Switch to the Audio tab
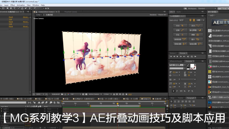The height and width of the screenshot is (129, 229). coord(179,12)
